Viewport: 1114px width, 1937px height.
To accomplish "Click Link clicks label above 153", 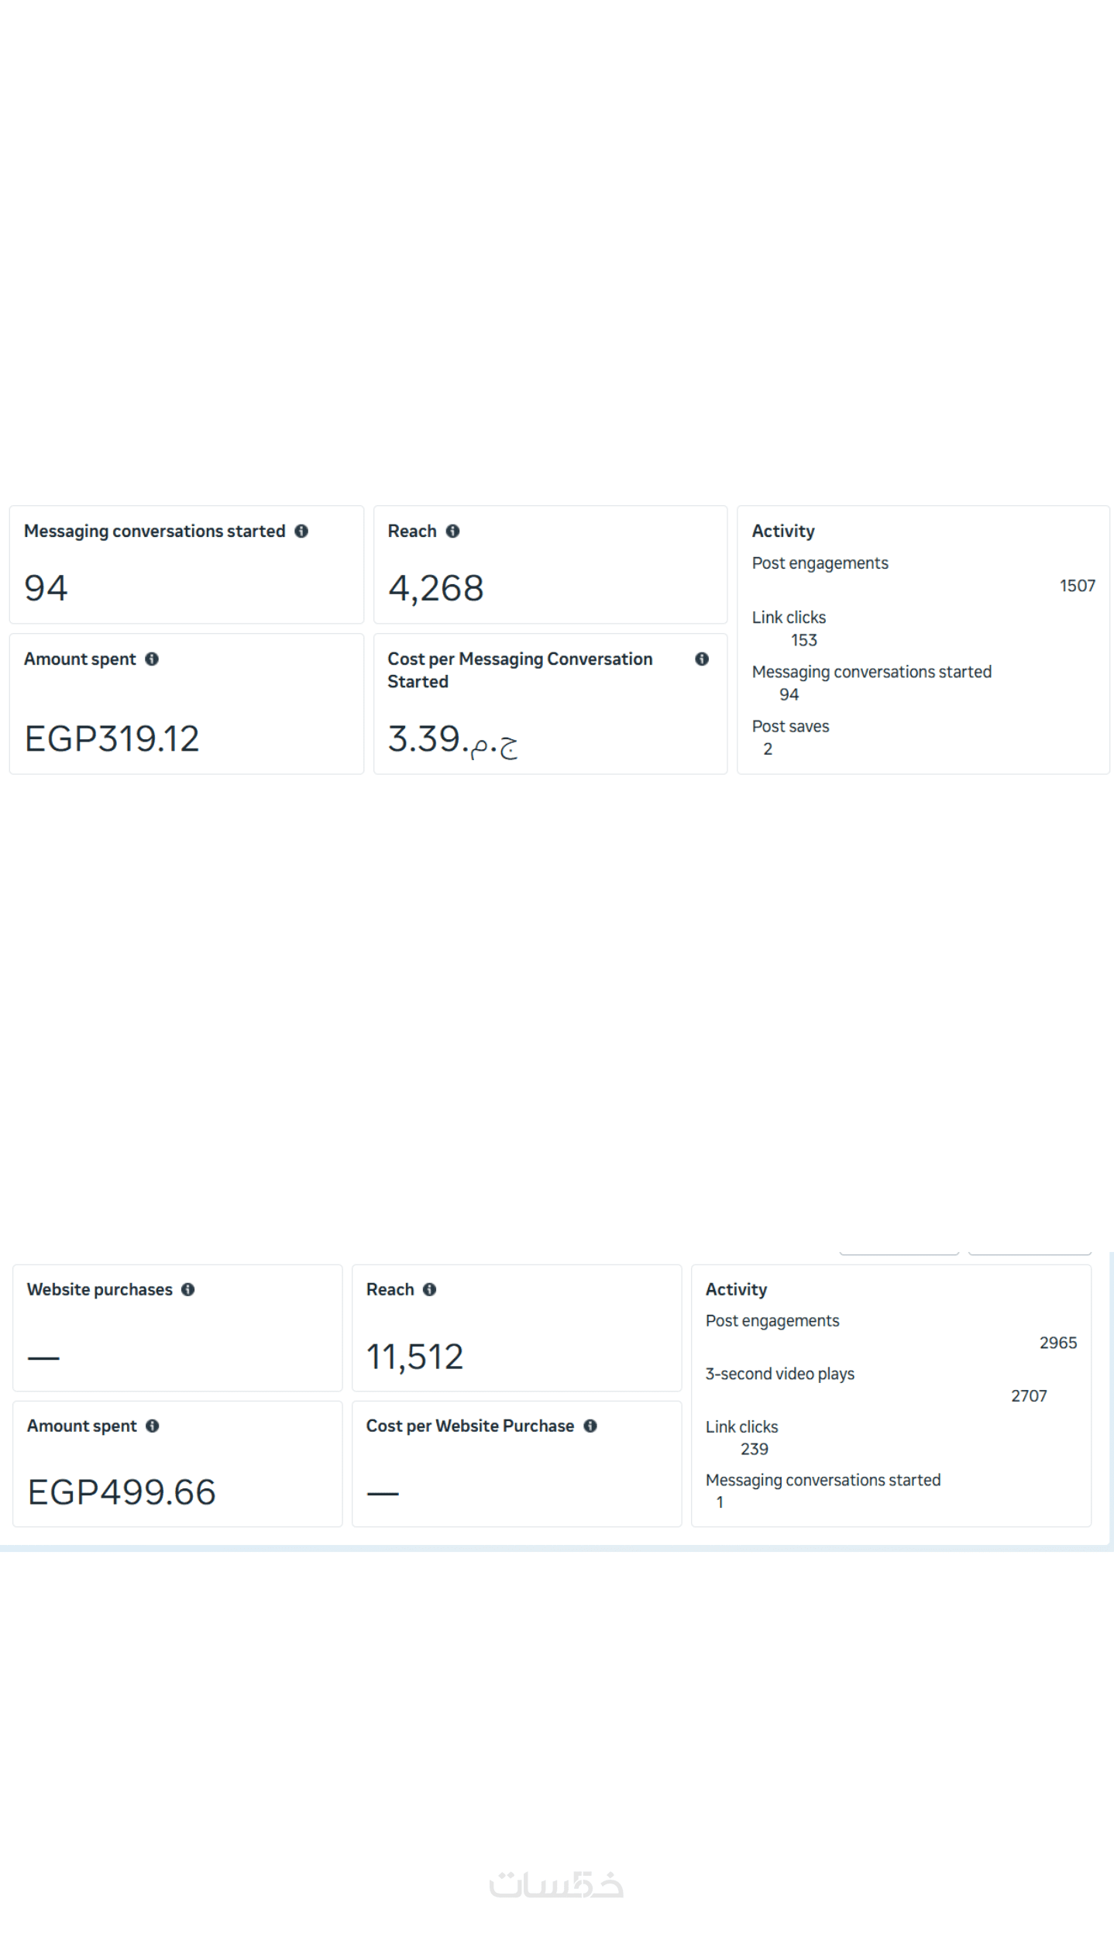I will (789, 618).
